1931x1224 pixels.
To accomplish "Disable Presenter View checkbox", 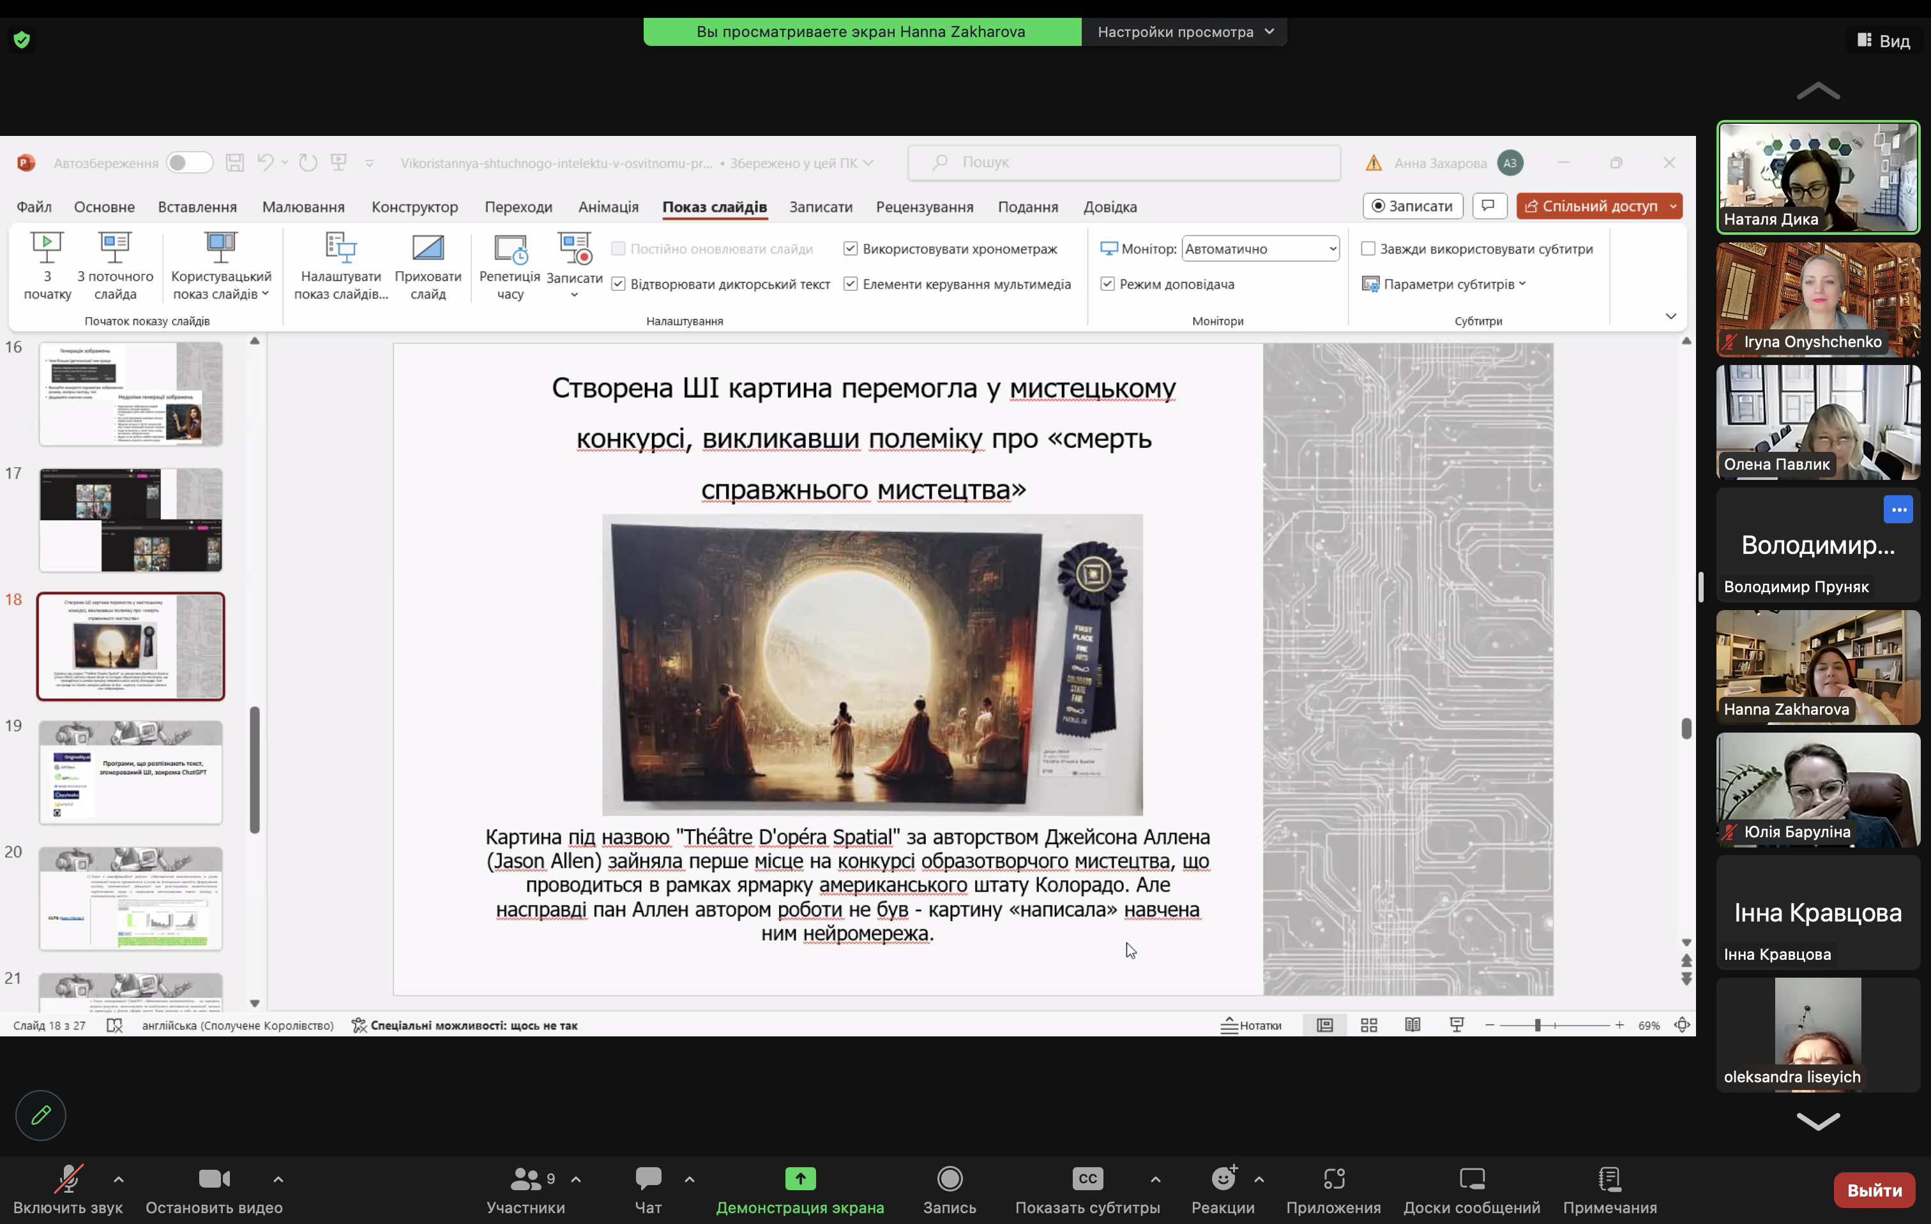I will [1107, 284].
